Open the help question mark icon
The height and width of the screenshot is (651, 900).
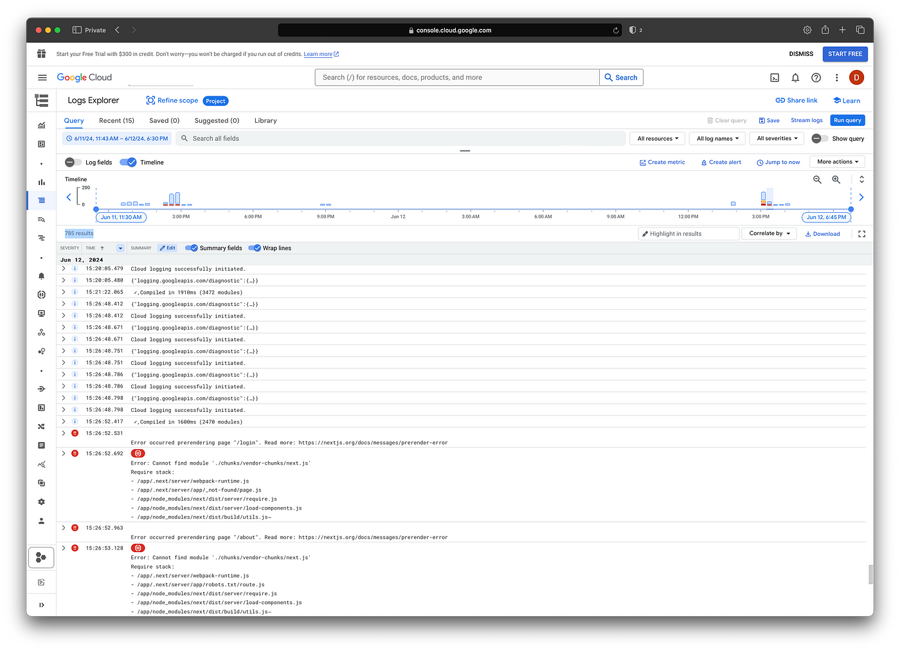[x=816, y=78]
